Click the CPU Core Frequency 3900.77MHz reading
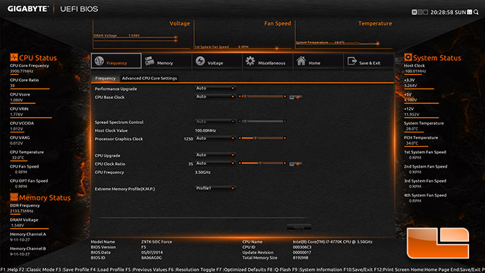Screen dimensions: 485x273 [x=21, y=71]
